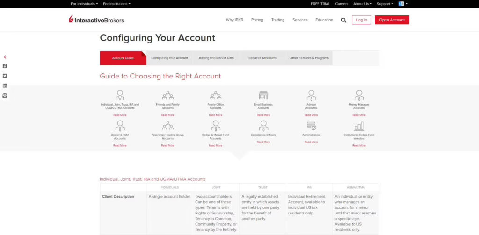Screen dimensions: 479x235
Task: Click the Client Description row label
Action: coord(118,197)
